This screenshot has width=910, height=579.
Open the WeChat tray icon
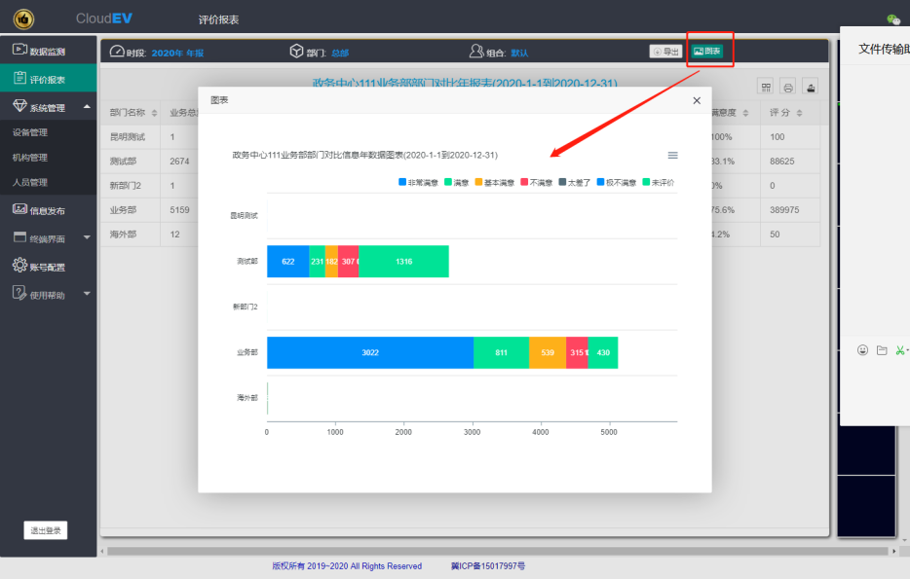click(893, 19)
